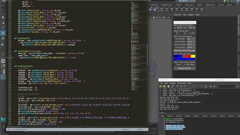Viewport: 240px width, 135px height.
Task: Open the FK Icon Style dropdown
Action: (x=191, y=42)
